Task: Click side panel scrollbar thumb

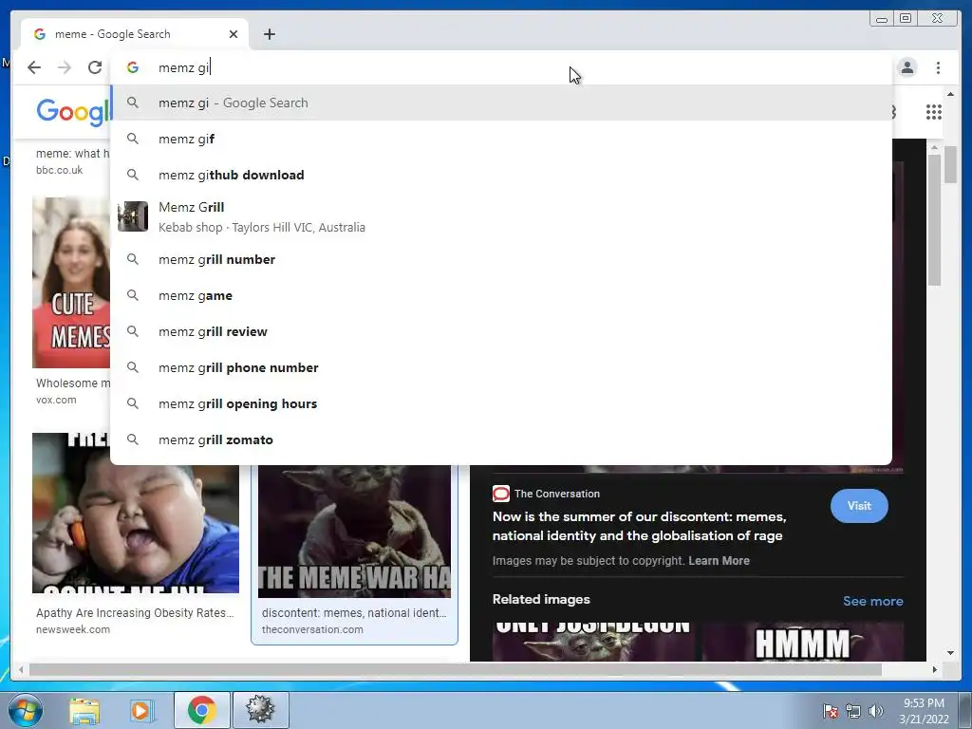Action: (x=934, y=220)
